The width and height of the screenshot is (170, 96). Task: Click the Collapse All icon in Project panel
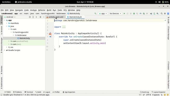click(x=36, y=17)
